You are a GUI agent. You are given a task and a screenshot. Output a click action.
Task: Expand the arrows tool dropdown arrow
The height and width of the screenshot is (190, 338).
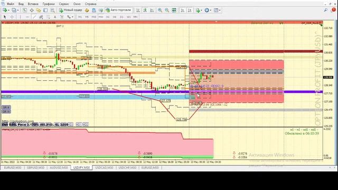(72, 17)
